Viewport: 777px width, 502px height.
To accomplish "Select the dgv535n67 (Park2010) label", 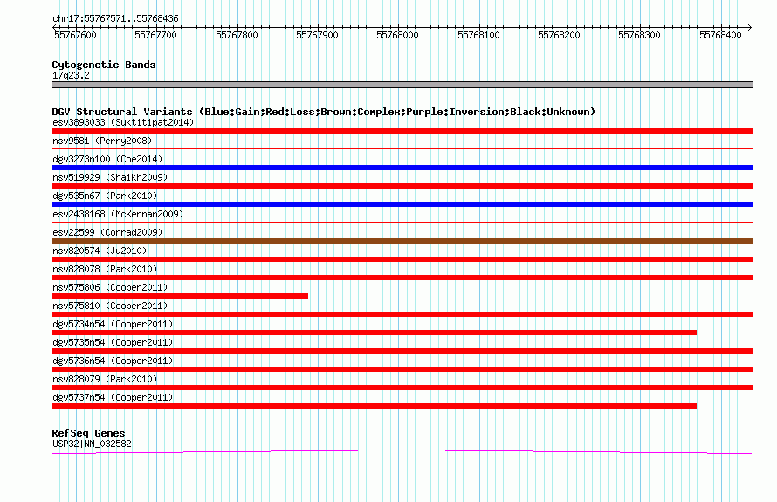I will (x=105, y=196).
